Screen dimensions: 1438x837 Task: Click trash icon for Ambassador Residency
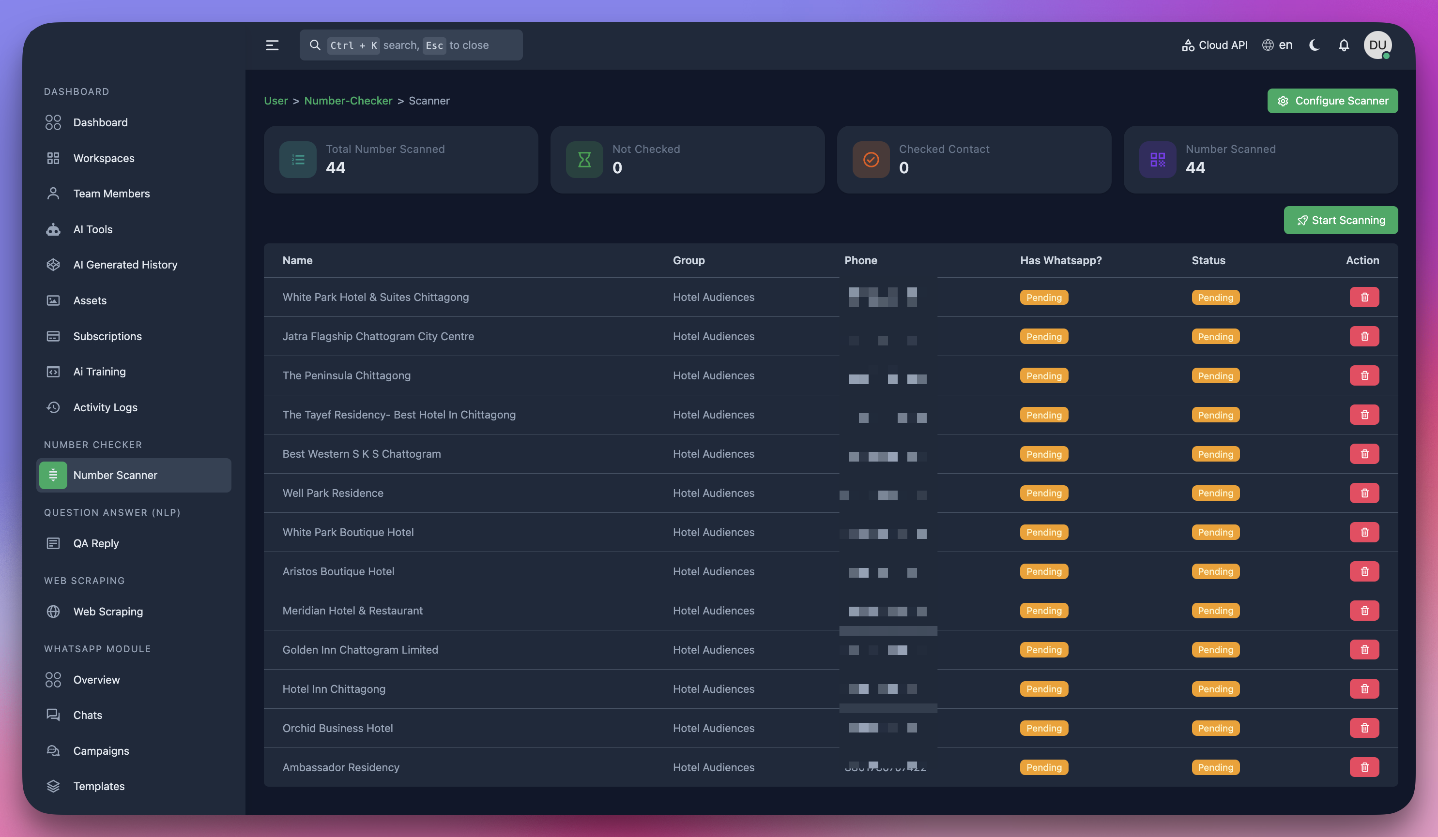point(1364,767)
